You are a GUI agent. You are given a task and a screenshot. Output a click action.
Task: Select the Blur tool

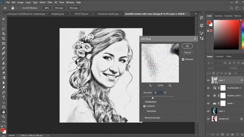point(3,83)
